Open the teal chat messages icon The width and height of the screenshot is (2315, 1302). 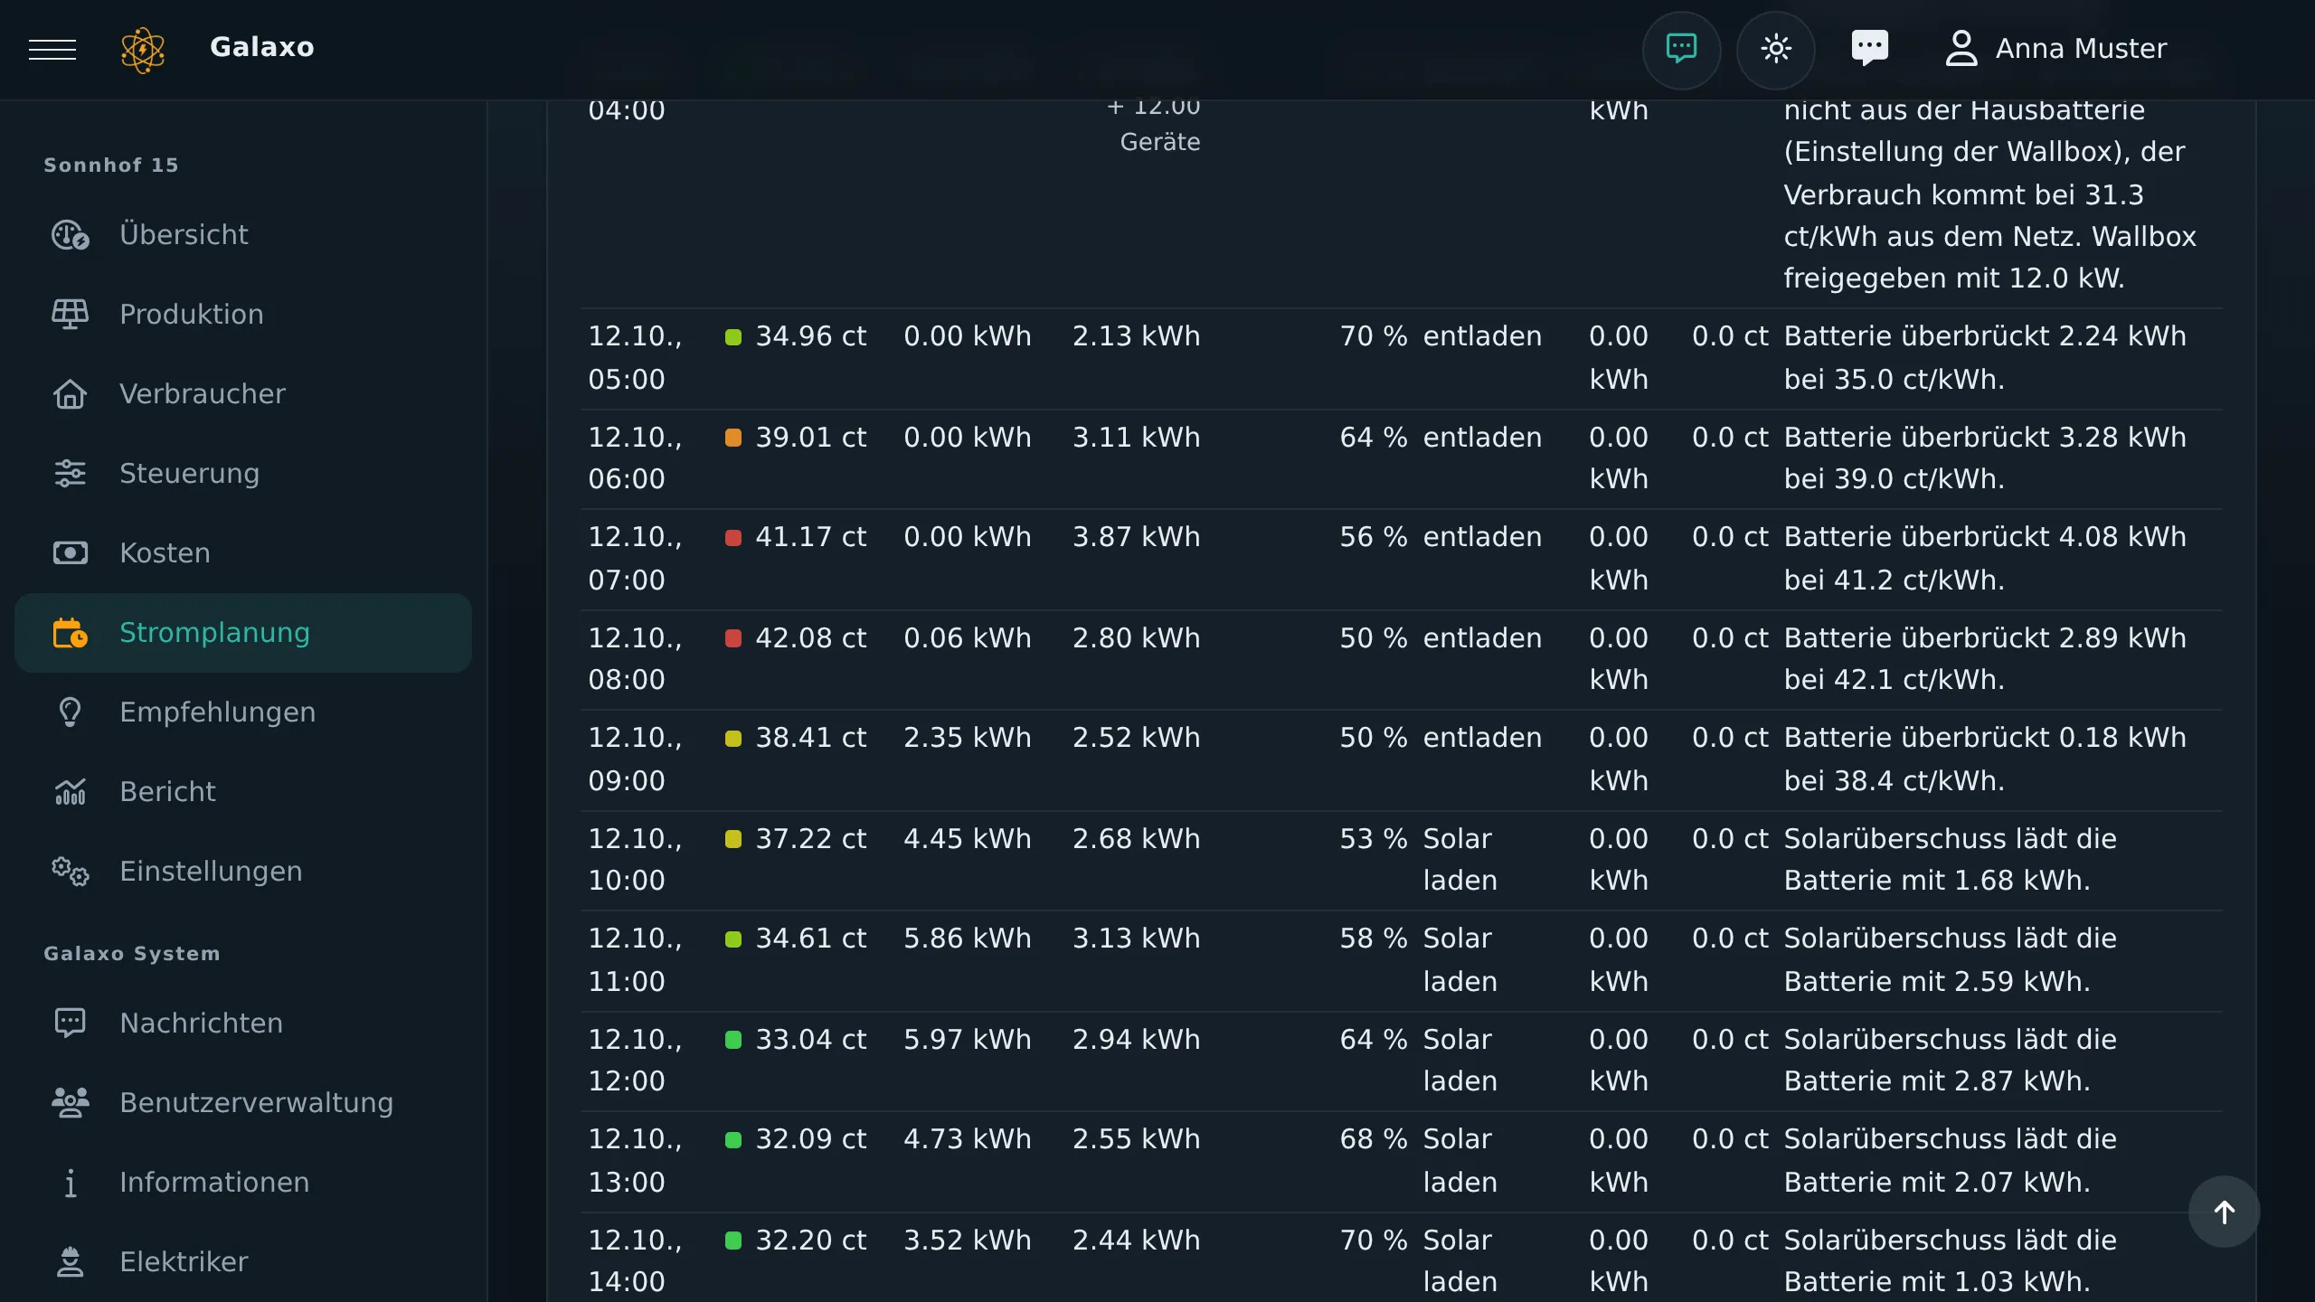[1681, 49]
